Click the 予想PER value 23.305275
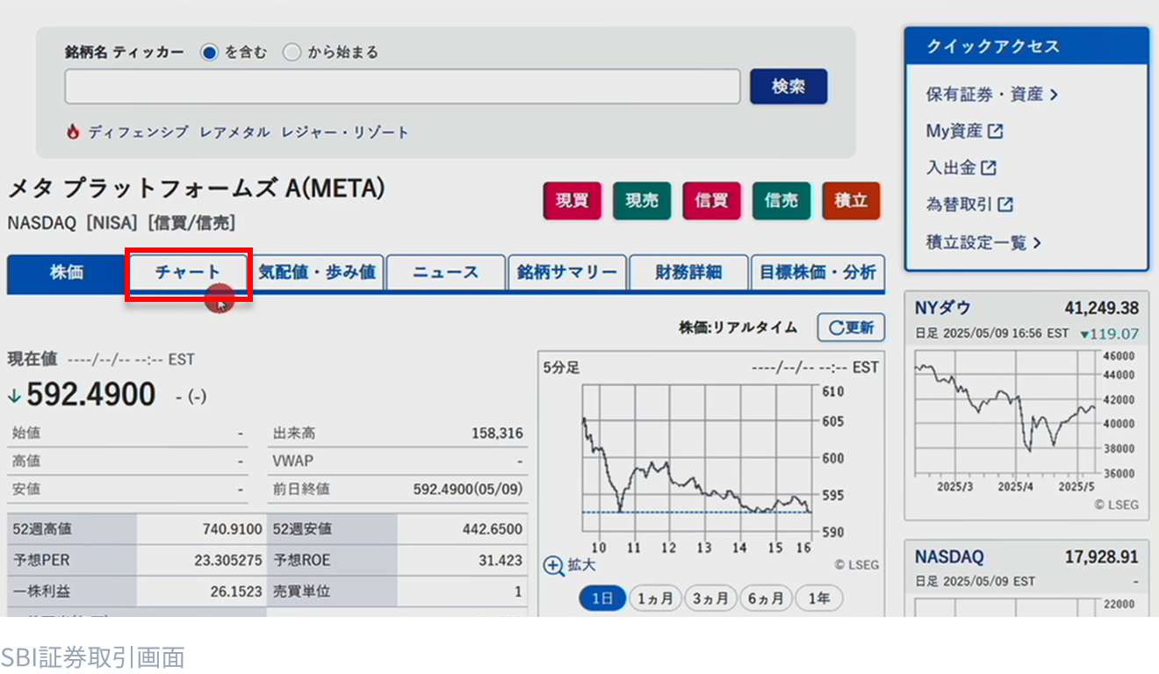This screenshot has height=674, width=1159. coord(228,560)
